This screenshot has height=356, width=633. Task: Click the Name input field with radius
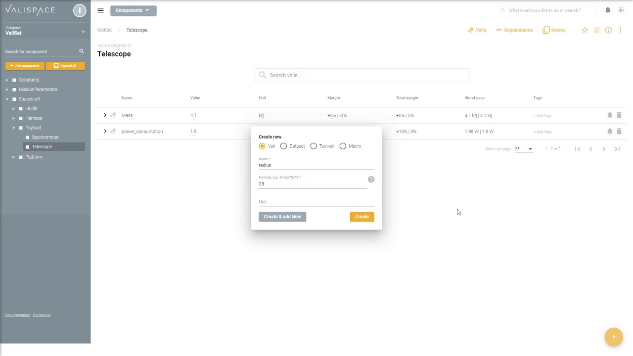316,165
